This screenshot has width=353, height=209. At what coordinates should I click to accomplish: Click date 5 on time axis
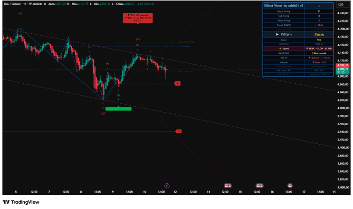pyautogui.click(x=16, y=192)
